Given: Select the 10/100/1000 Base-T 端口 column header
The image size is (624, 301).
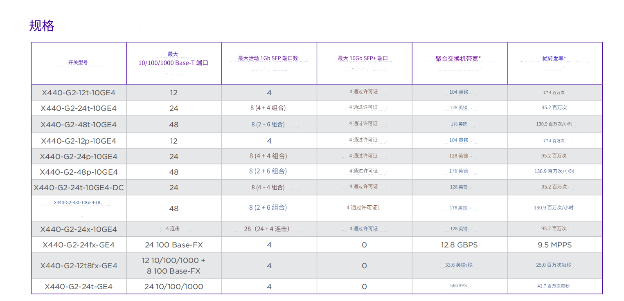Looking at the screenshot, I should (x=173, y=63).
